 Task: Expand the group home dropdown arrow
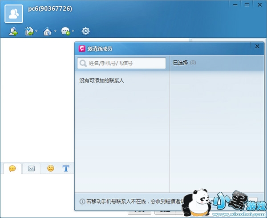[55, 31]
